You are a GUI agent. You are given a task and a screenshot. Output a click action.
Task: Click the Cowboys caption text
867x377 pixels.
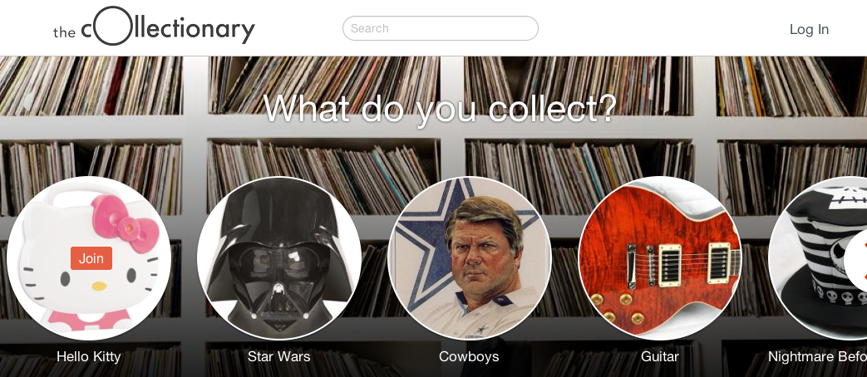(469, 356)
